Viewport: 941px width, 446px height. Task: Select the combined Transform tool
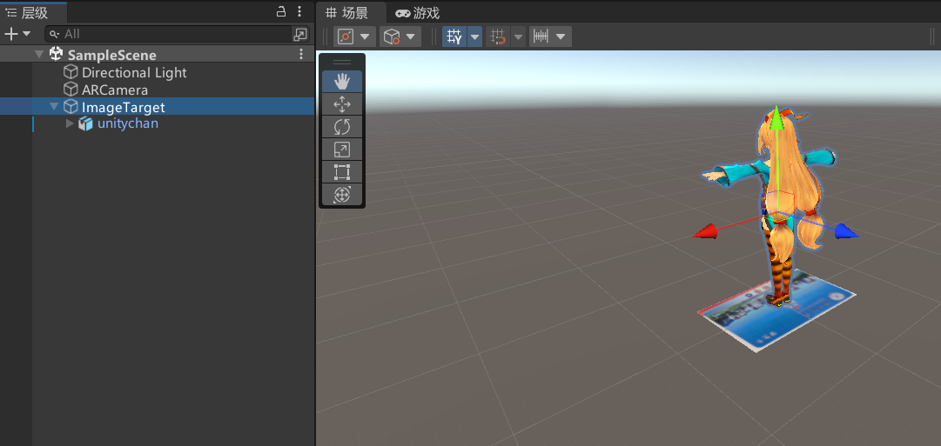342,194
